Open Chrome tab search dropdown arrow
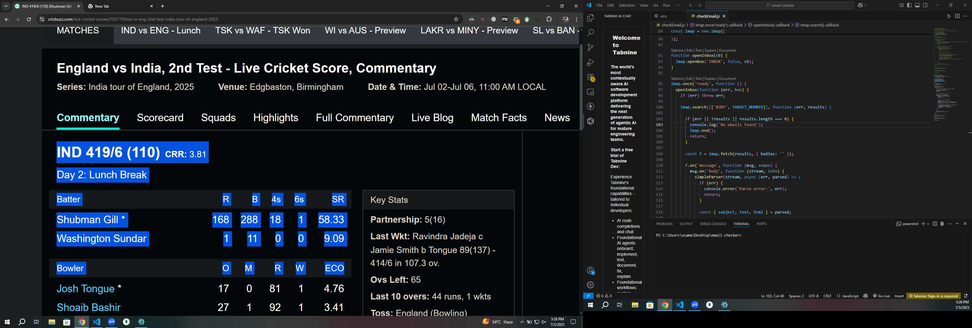972x328 pixels. tap(6, 6)
